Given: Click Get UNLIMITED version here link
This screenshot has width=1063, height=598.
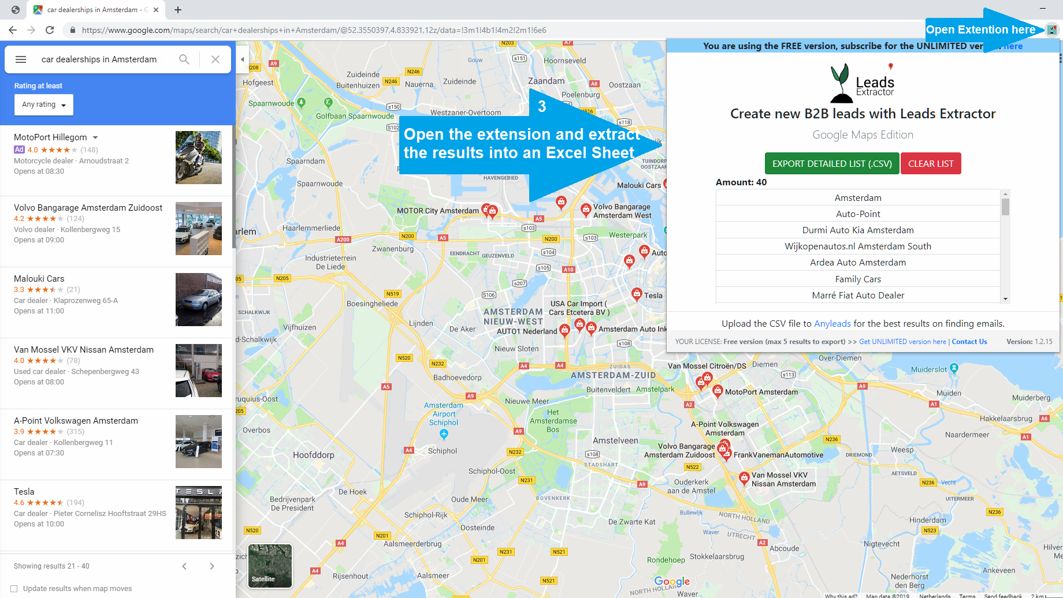Looking at the screenshot, I should (902, 342).
